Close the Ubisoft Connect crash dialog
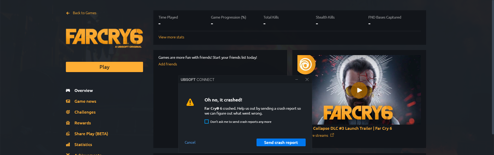 (x=307, y=80)
